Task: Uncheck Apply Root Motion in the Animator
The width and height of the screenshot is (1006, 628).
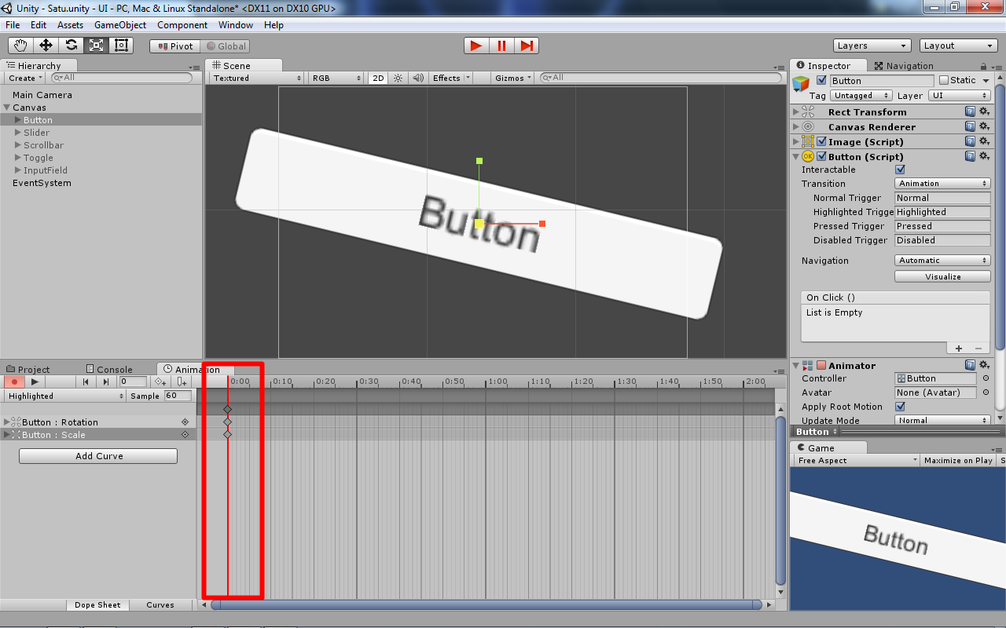Action: pyautogui.click(x=900, y=407)
